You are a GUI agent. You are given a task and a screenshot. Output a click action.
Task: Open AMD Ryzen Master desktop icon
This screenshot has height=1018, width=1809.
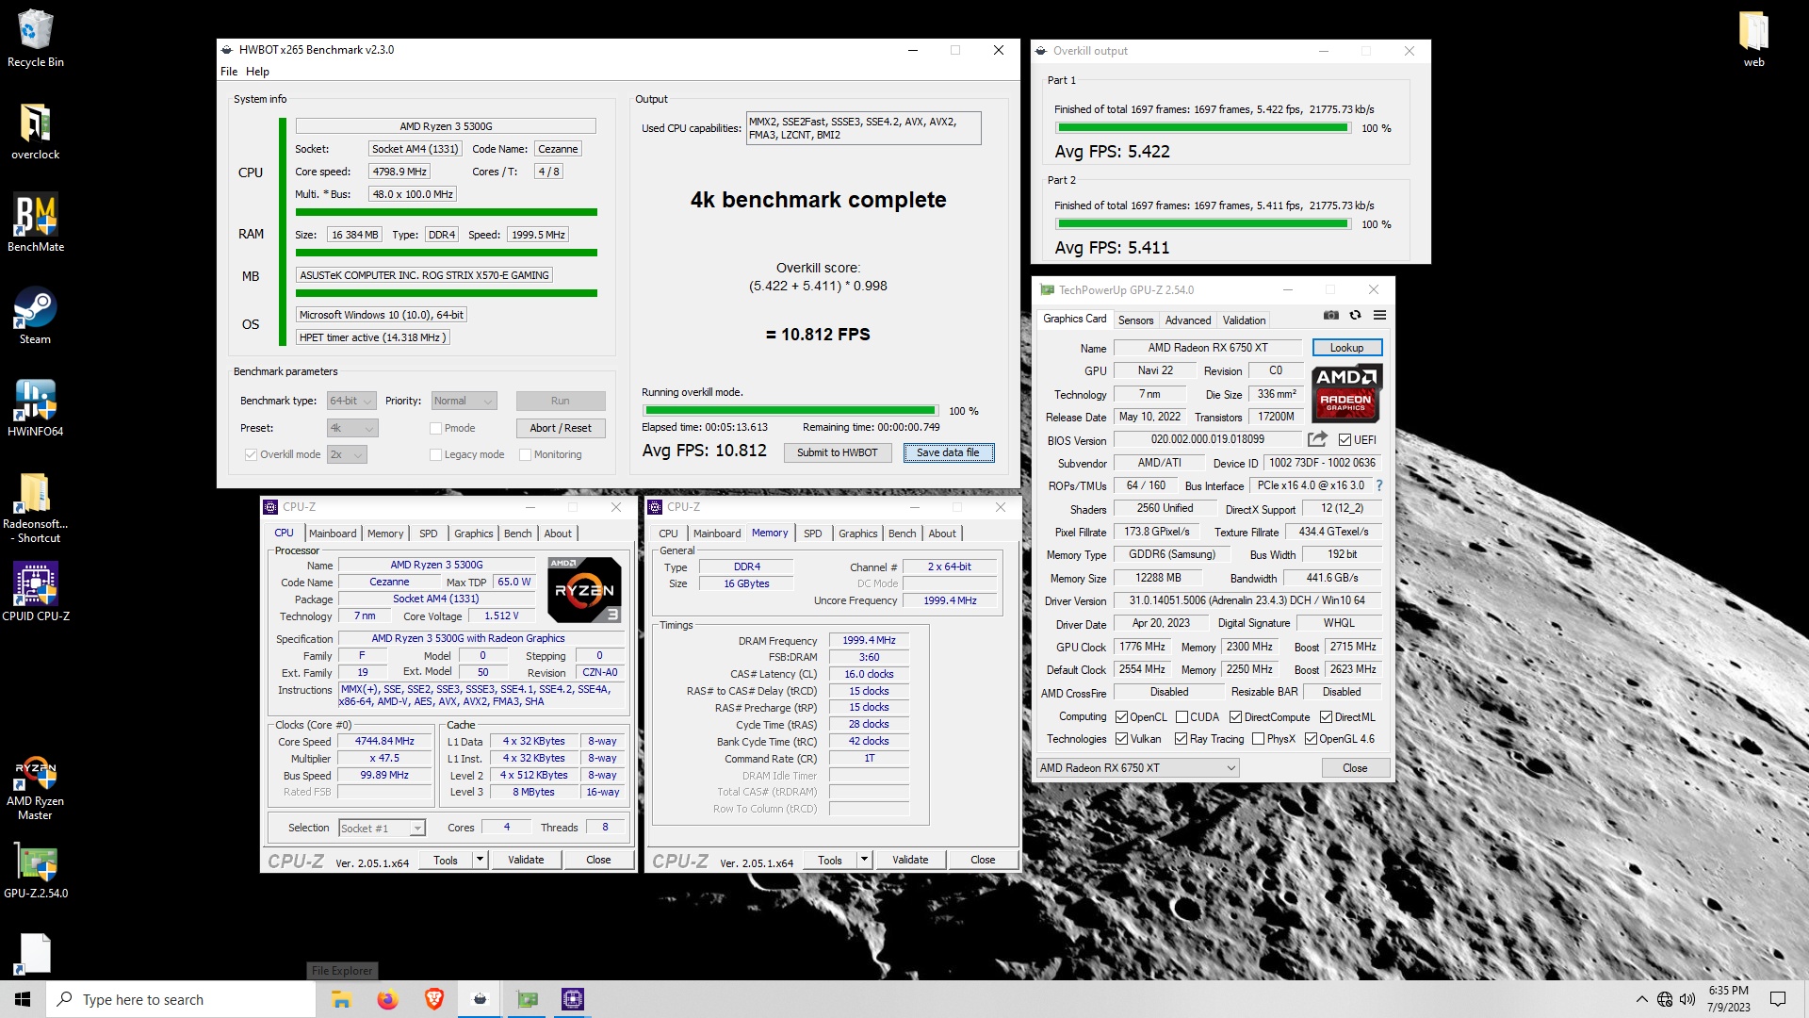[36, 788]
